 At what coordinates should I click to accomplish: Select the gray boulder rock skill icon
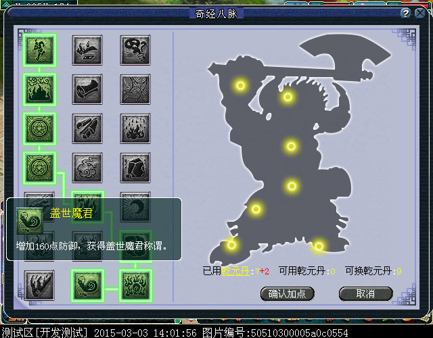pos(135,168)
